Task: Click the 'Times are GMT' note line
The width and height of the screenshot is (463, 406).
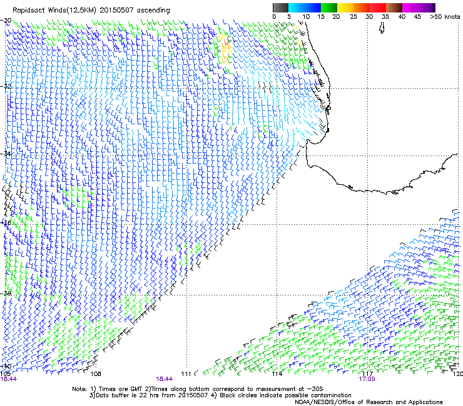Action: 198,389
